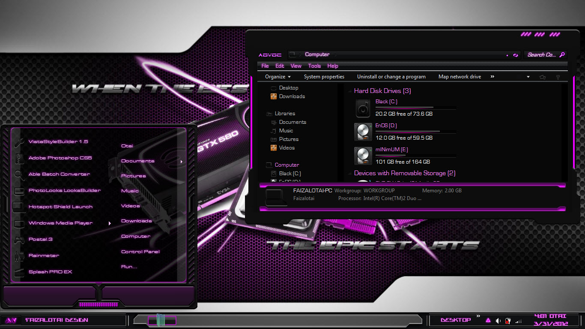
Task: Open Able Batch Converter magnifier icon
Action: point(19,174)
